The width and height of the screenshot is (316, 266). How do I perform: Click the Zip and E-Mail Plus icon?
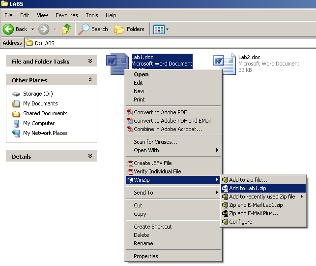tap(225, 213)
